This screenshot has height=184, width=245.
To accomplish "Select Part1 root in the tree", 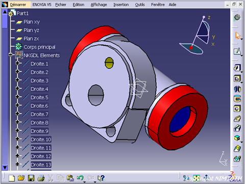I will pyautogui.click(x=22, y=13).
